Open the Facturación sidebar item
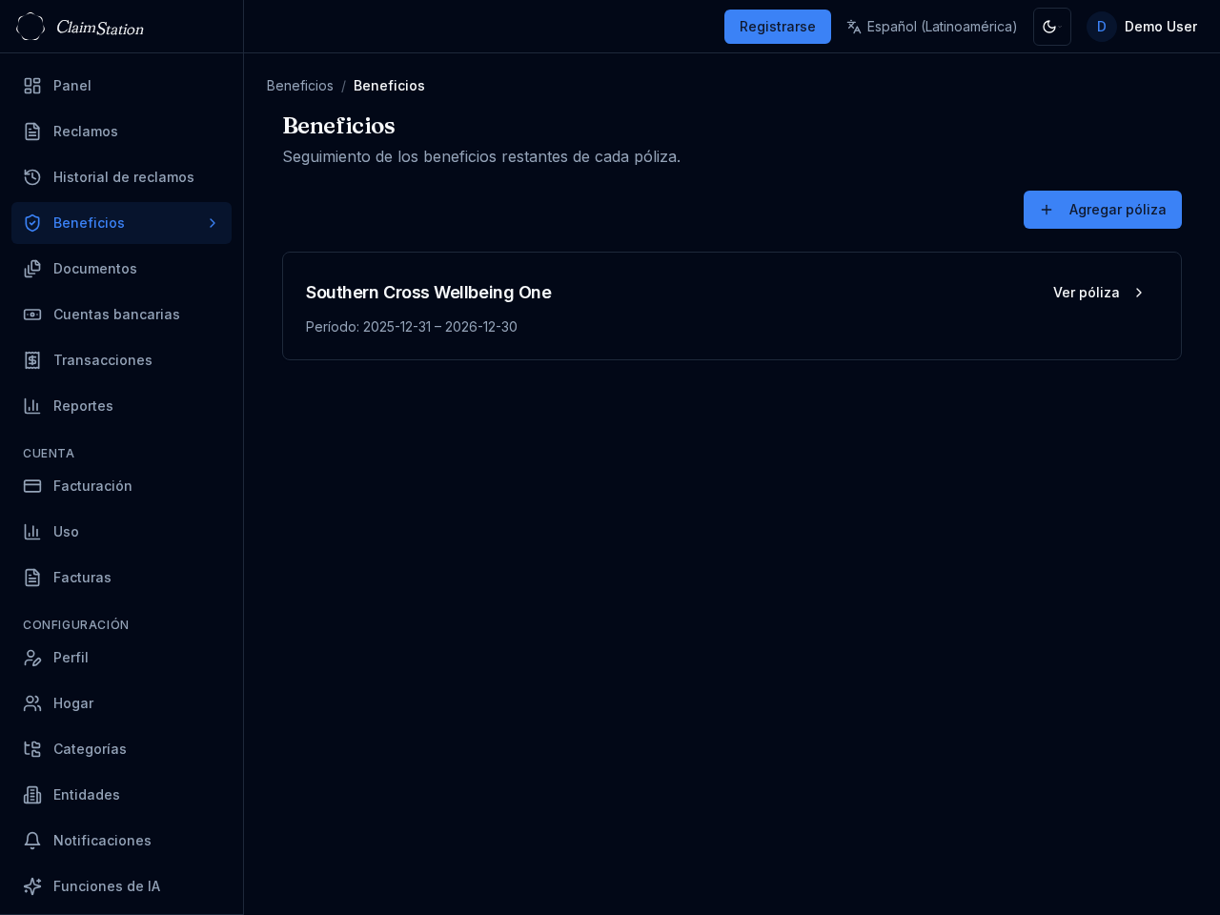The height and width of the screenshot is (915, 1220). (x=92, y=486)
